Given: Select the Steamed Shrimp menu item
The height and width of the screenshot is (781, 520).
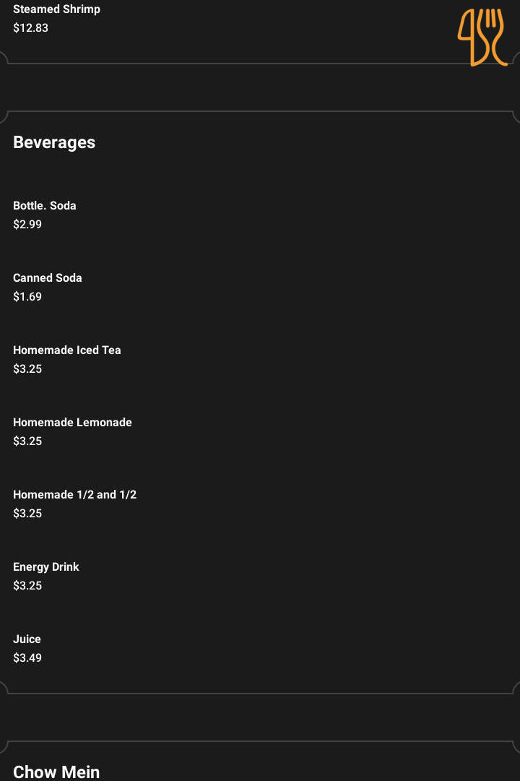Looking at the screenshot, I should pos(56,9).
